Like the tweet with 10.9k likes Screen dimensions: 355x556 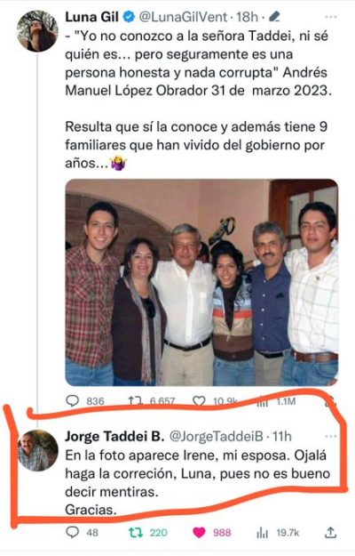(199, 401)
